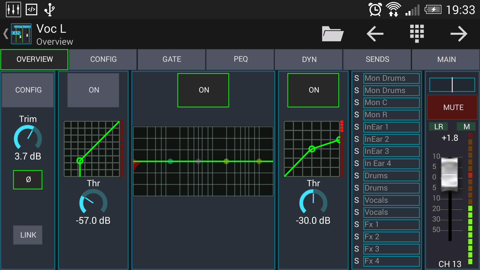Open the PEQ tab

(x=240, y=59)
